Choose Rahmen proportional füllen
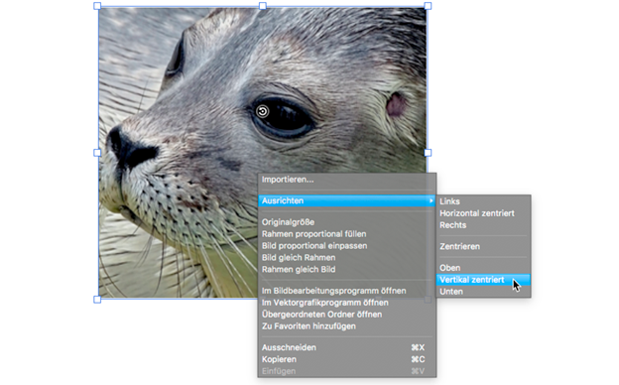 (347, 234)
